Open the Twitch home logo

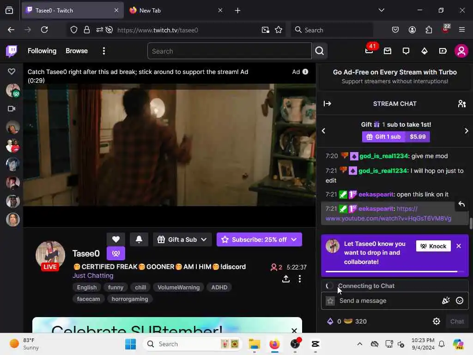tap(12, 51)
